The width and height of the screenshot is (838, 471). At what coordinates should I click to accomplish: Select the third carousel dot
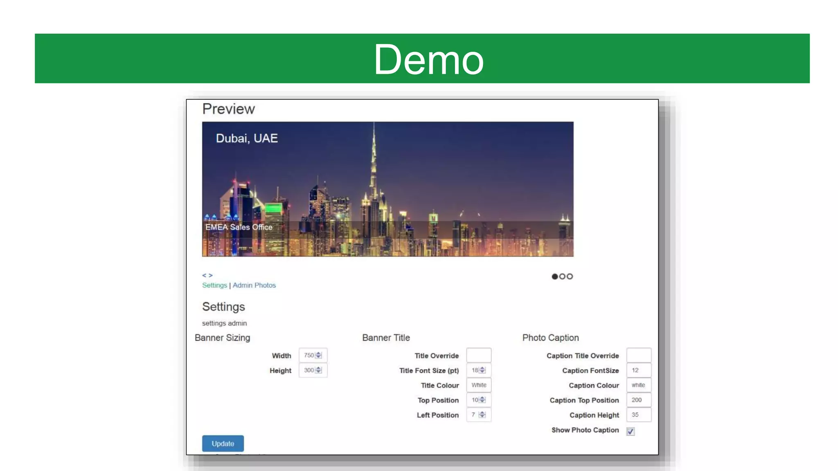tap(570, 276)
